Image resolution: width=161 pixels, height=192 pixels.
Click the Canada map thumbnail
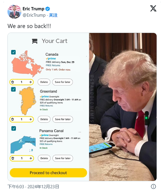[x=27, y=64]
